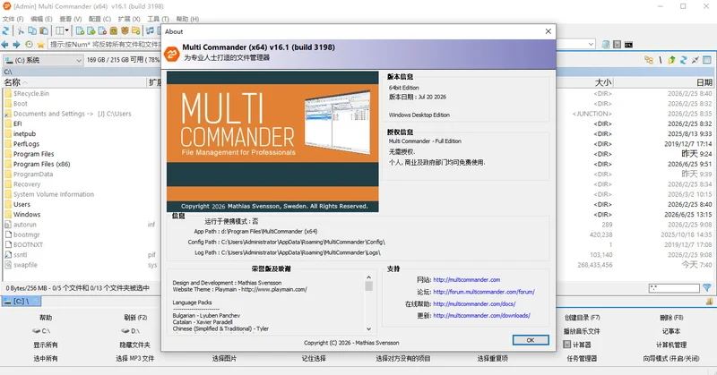Click OK in the About dialog

click(x=531, y=340)
